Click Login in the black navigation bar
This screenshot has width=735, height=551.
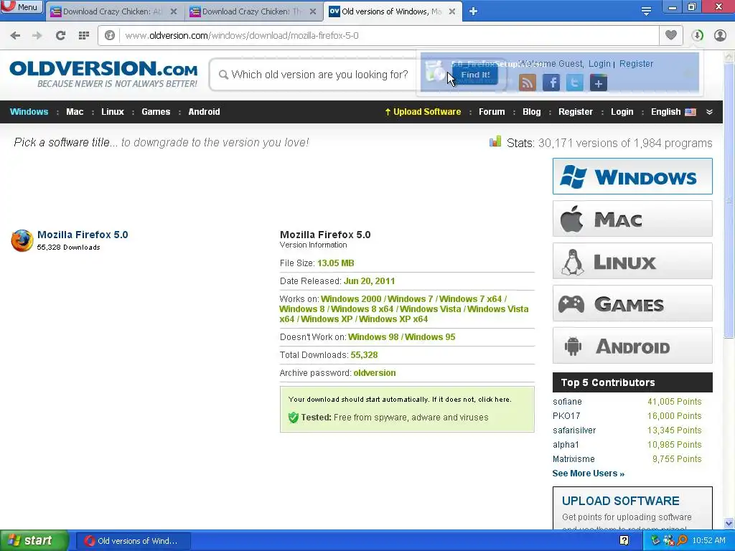[x=622, y=112]
